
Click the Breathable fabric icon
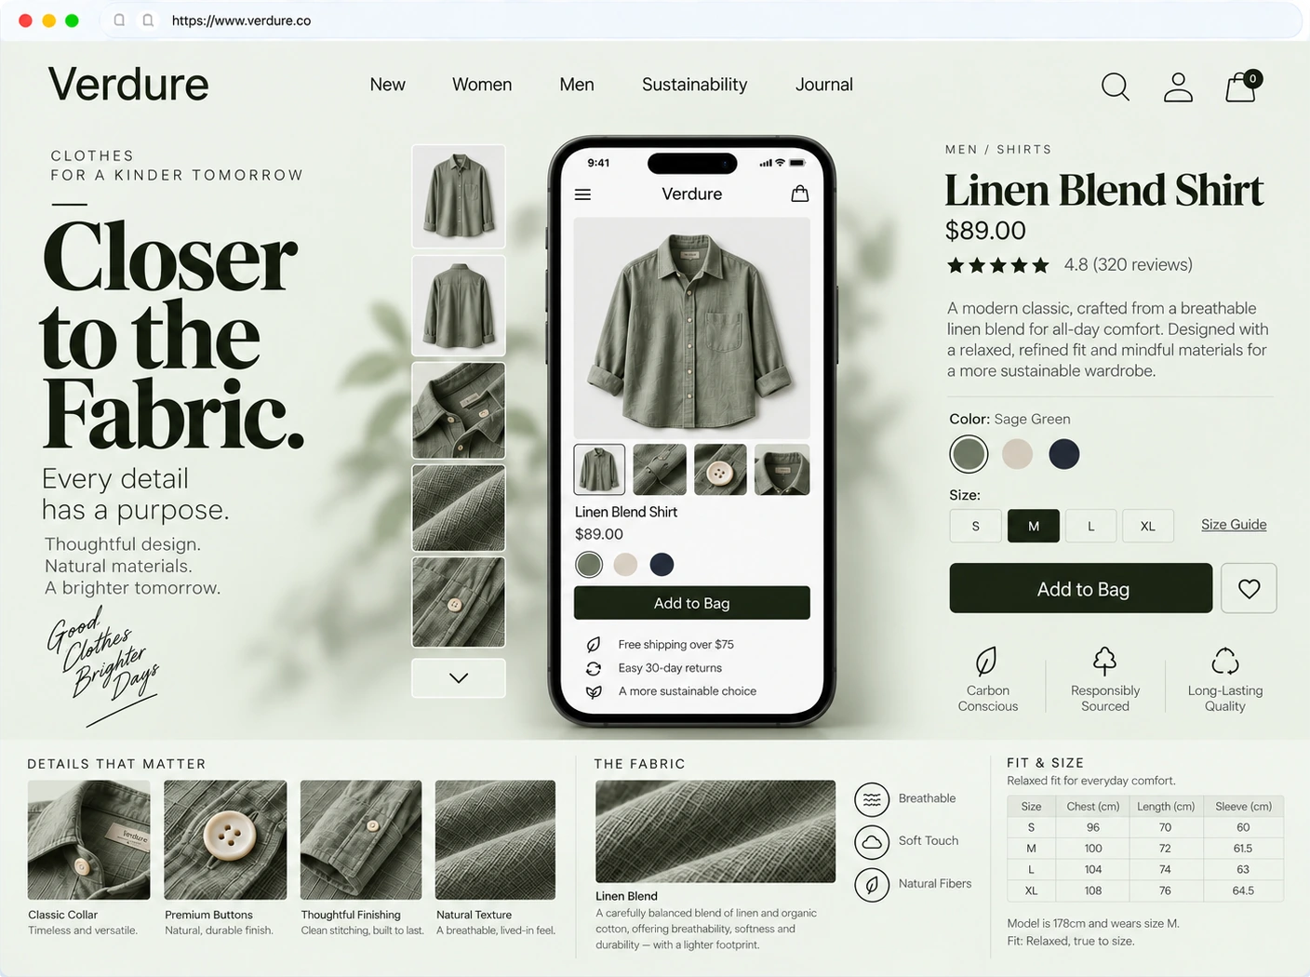pos(872,798)
